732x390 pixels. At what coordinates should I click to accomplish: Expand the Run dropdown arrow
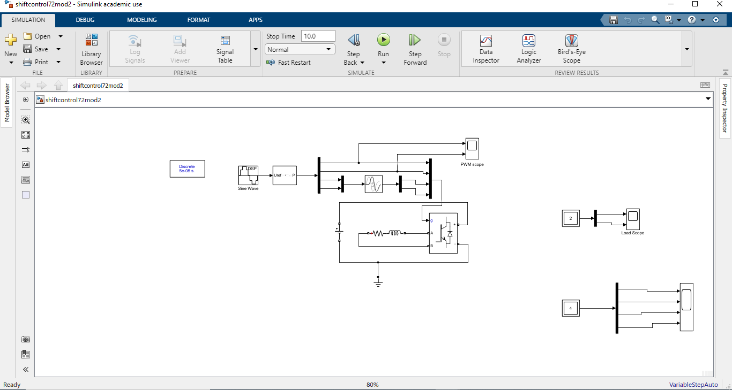[x=383, y=63]
